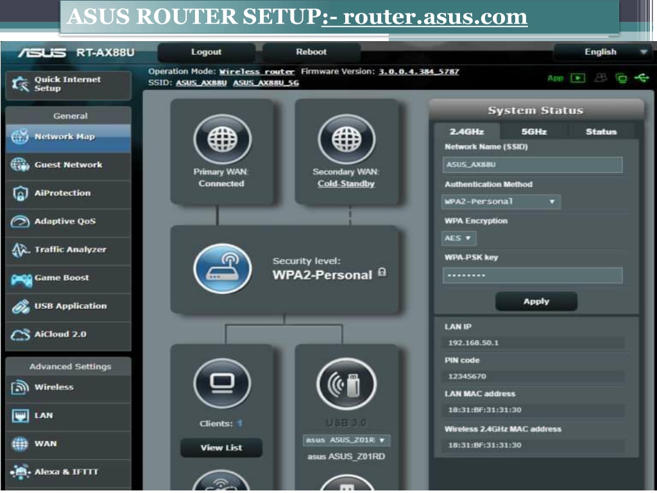The height and width of the screenshot is (493, 657).
Task: Expand the asus ASUS_Z01R USB device dropdown
Action: point(346,440)
